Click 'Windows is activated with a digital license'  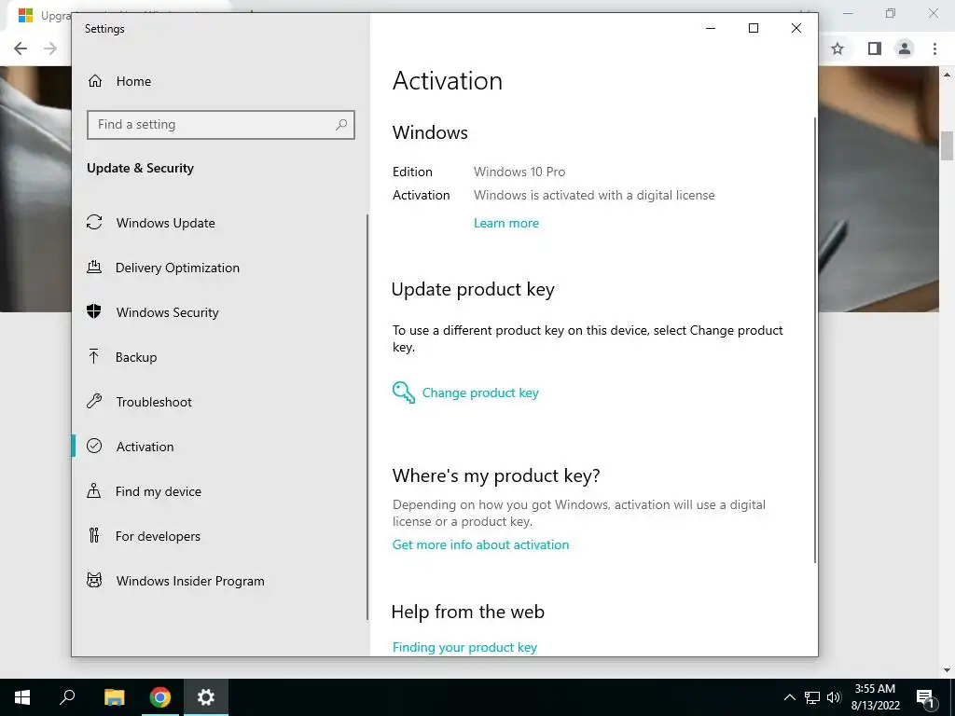click(594, 195)
